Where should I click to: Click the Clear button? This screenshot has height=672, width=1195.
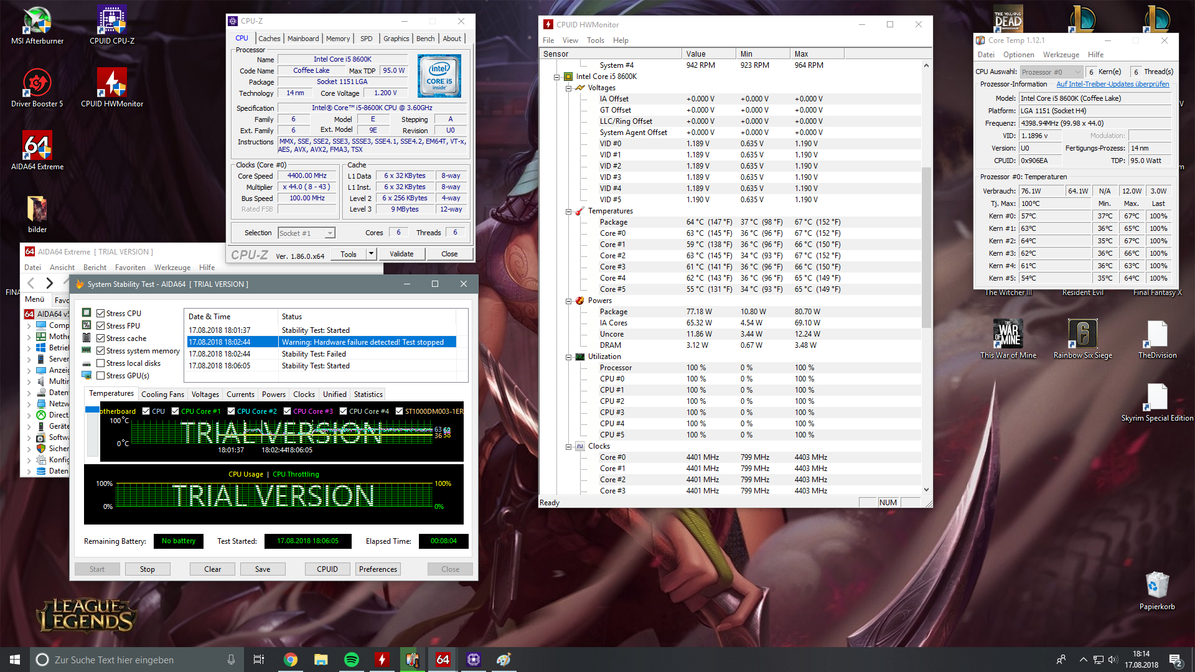pos(213,569)
